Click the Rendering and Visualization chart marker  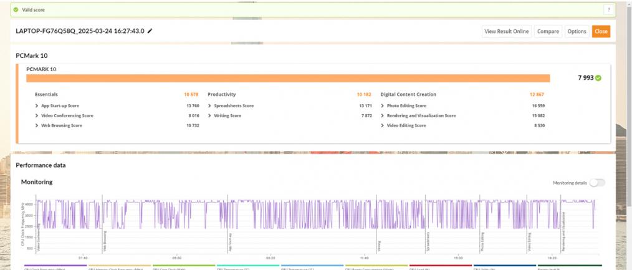[564, 233]
